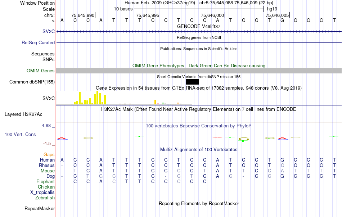The height and width of the screenshot is (217, 342).
Task: Click the Common dbSNP(155) track label
Action: pos(32,82)
